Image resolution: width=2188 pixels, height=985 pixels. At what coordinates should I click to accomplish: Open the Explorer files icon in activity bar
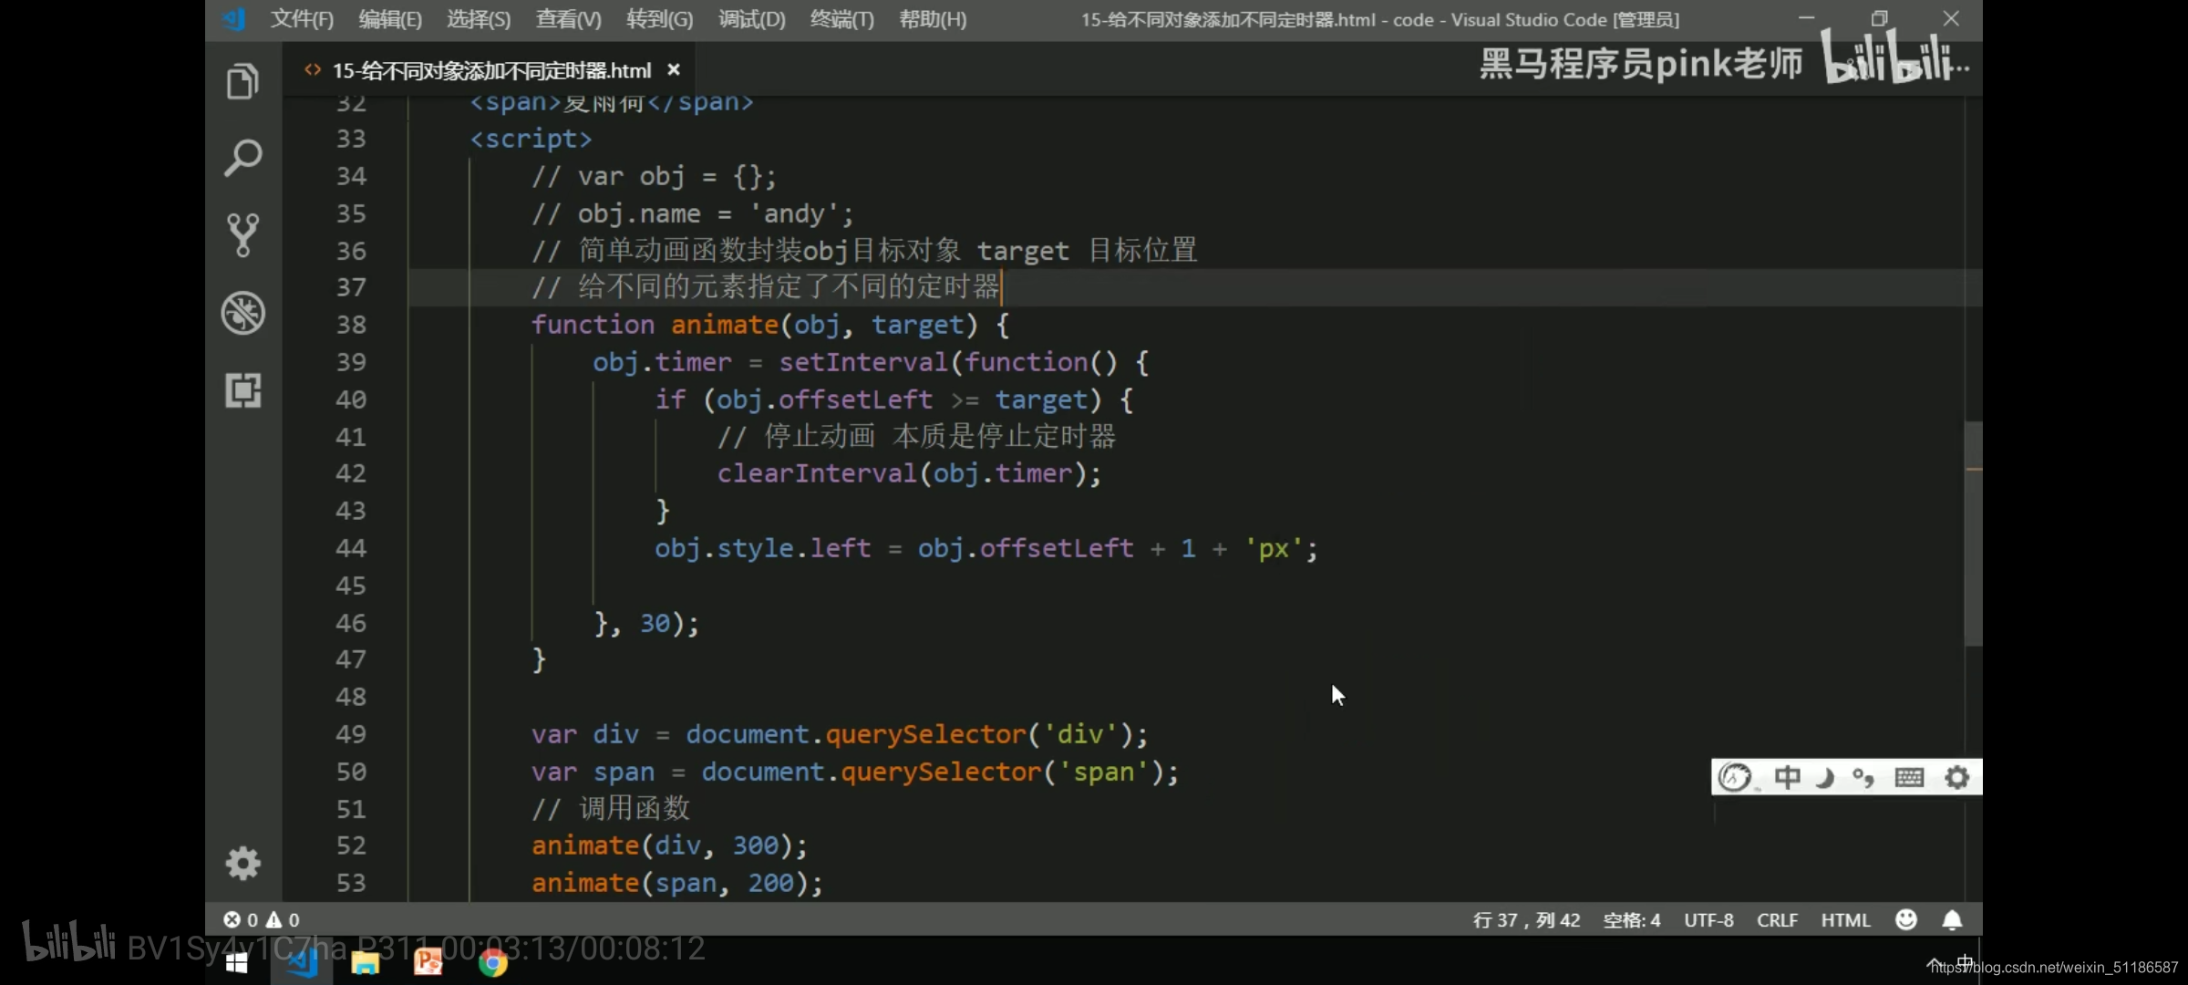[x=243, y=82]
